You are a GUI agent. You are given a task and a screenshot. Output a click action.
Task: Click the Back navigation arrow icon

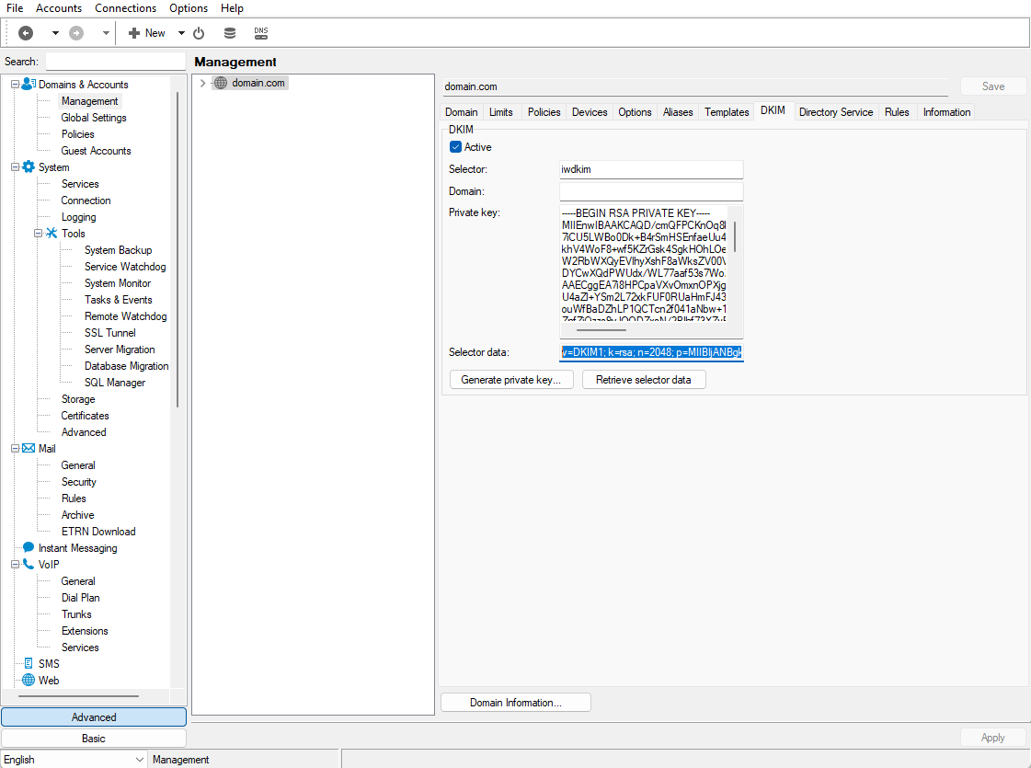[26, 33]
